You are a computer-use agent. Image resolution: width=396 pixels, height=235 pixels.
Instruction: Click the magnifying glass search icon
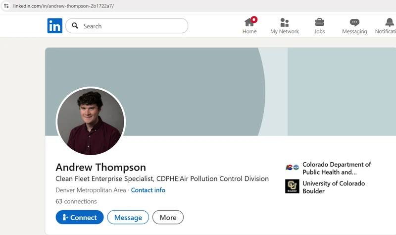coord(75,26)
